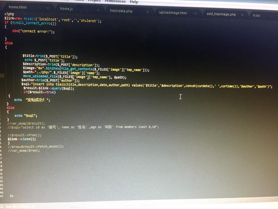Click the mysqli_connect_errno() condition line
Image resolution: width=278 pixels, height=209 pixels.
(31, 23)
